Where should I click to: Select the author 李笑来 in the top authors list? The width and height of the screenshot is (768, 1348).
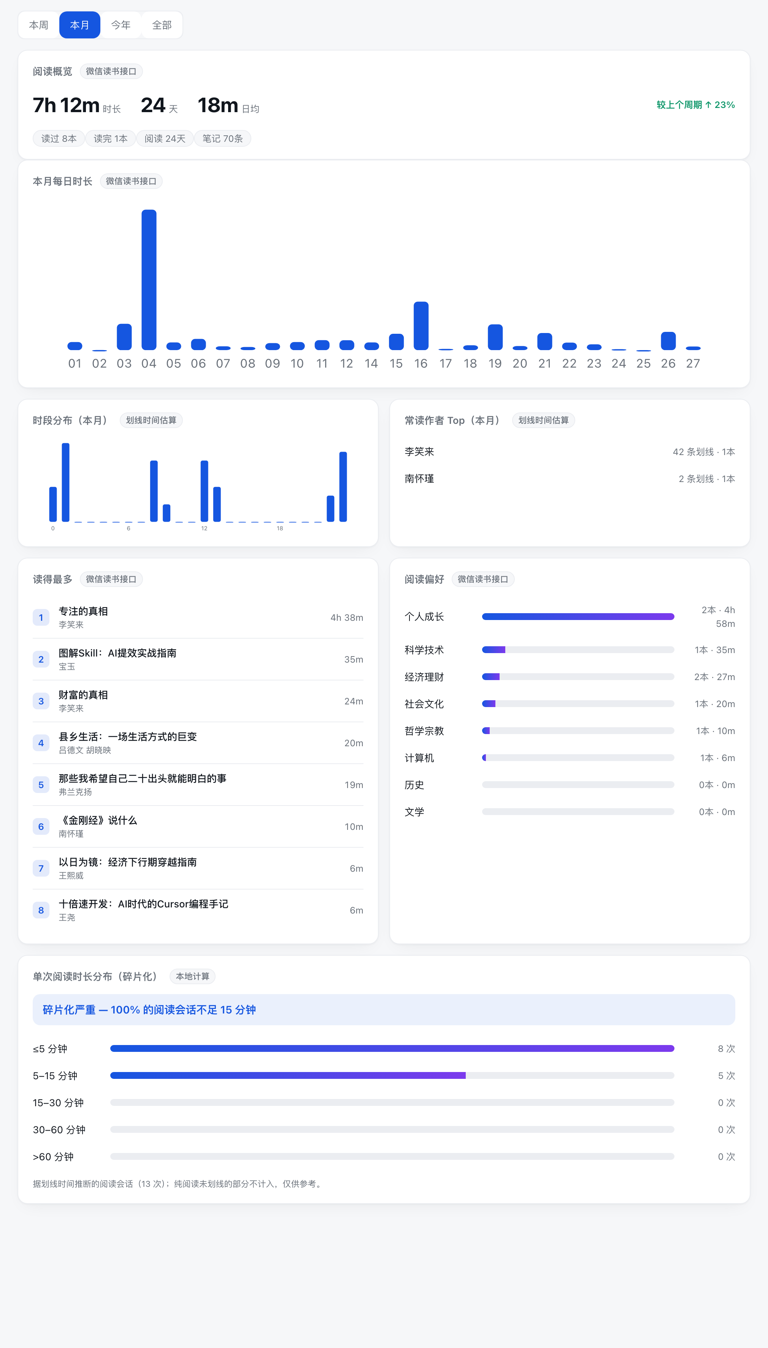click(x=419, y=452)
